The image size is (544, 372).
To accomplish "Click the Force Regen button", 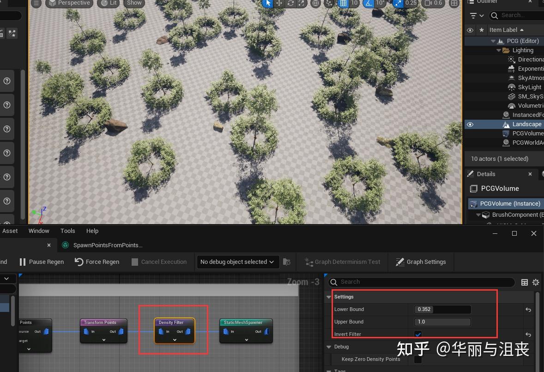I will coord(97,262).
